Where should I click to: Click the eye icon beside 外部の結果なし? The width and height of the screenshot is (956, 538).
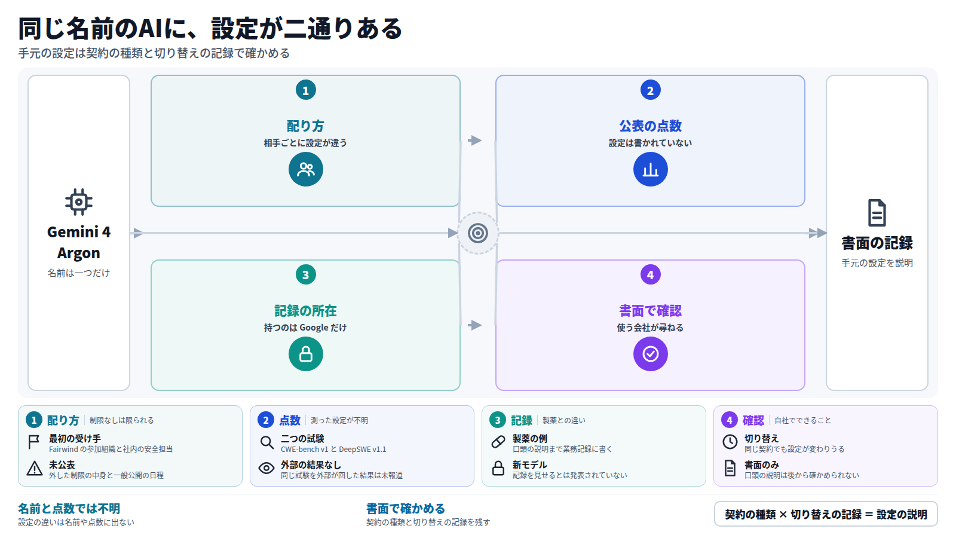click(266, 468)
